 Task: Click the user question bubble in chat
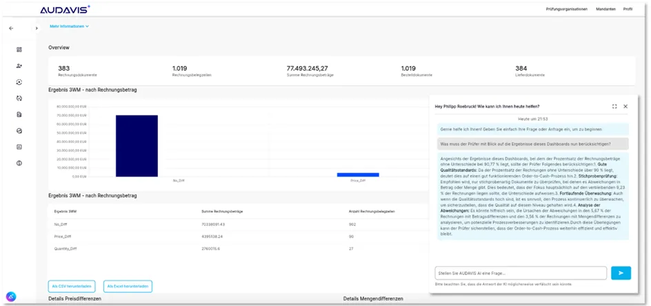pos(532,144)
